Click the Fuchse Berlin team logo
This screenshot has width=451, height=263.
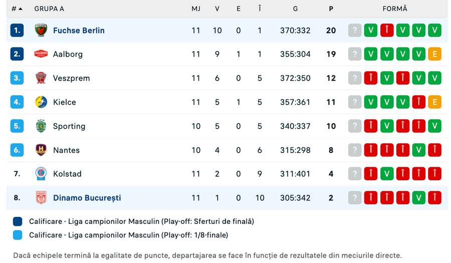click(x=41, y=31)
